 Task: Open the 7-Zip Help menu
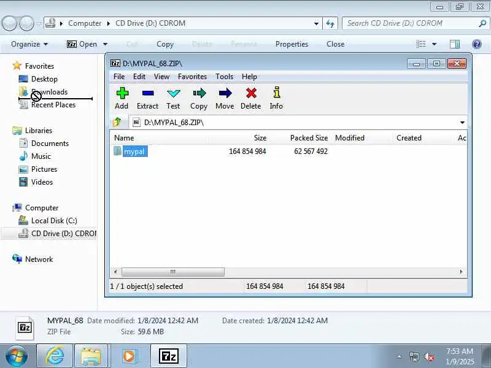(x=249, y=76)
